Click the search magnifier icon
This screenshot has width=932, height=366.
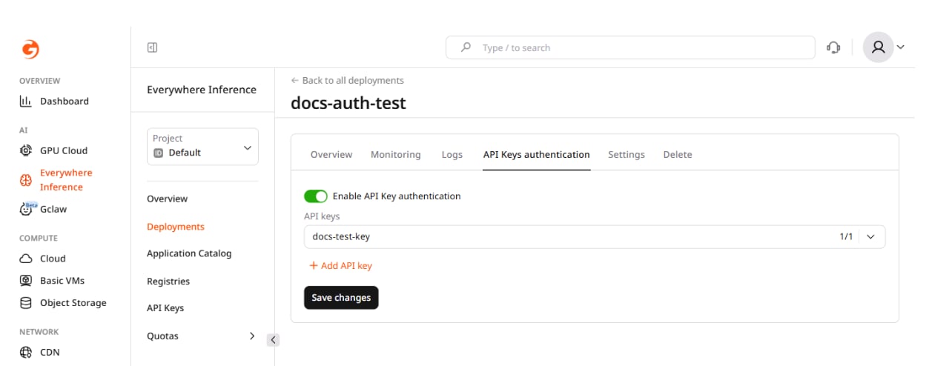pyautogui.click(x=466, y=47)
